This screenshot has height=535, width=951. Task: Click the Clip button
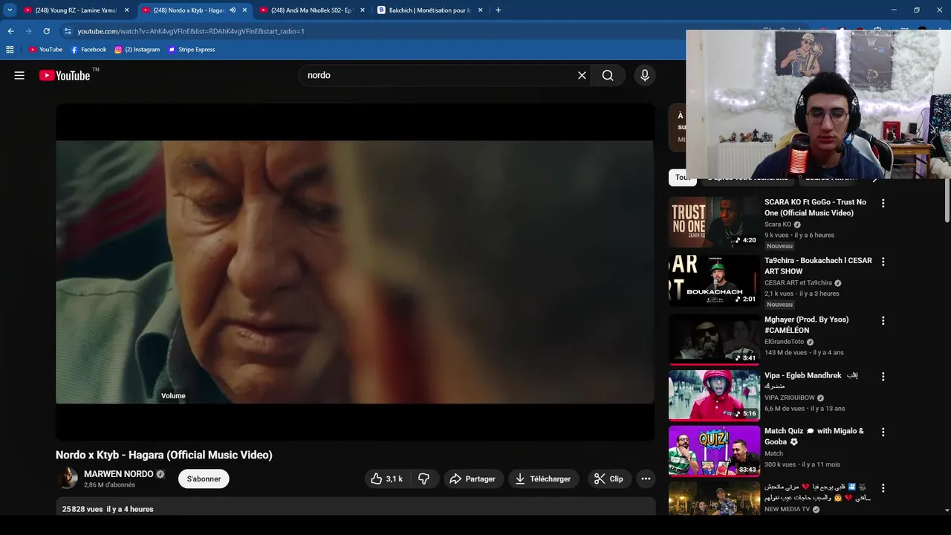[608, 479]
